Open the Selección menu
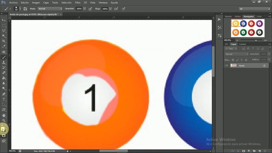Image resolution: width=272 pixels, height=153 pixels. [x=66, y=3]
